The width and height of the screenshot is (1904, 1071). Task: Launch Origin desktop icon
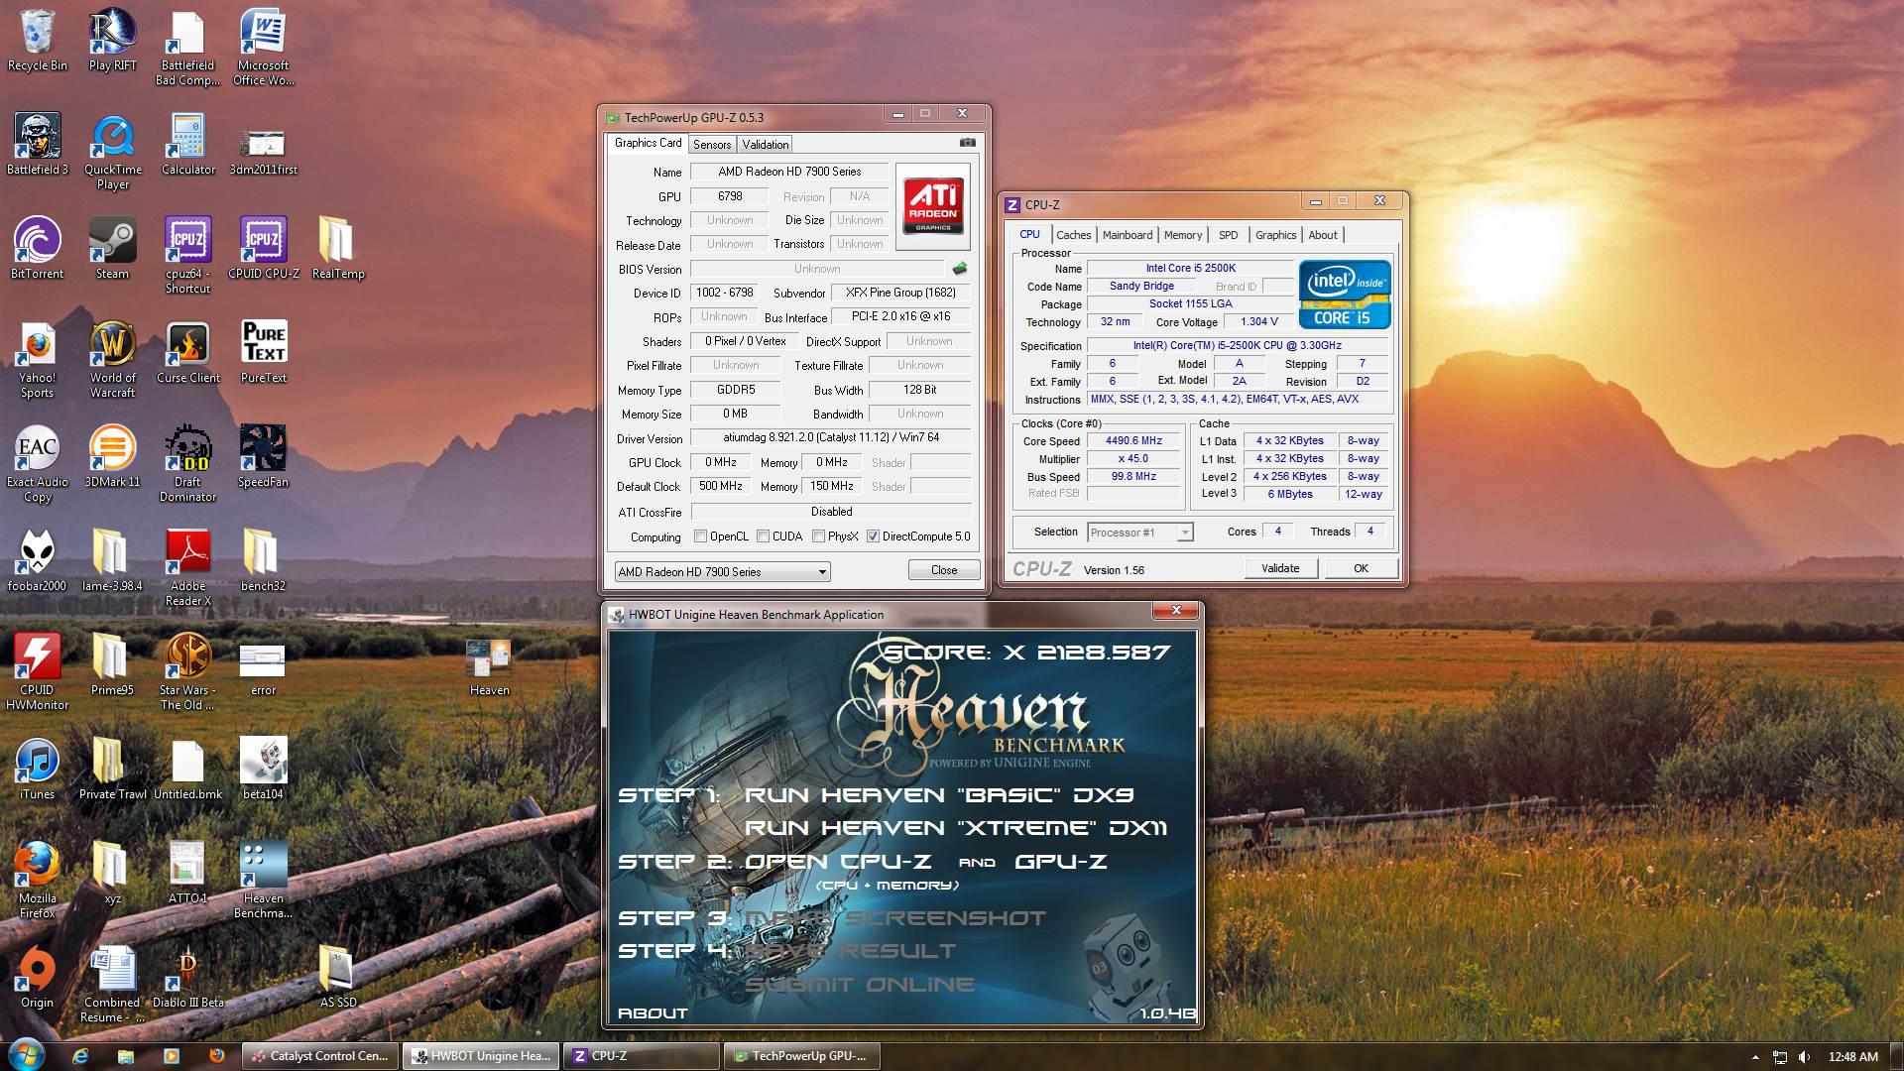38,978
